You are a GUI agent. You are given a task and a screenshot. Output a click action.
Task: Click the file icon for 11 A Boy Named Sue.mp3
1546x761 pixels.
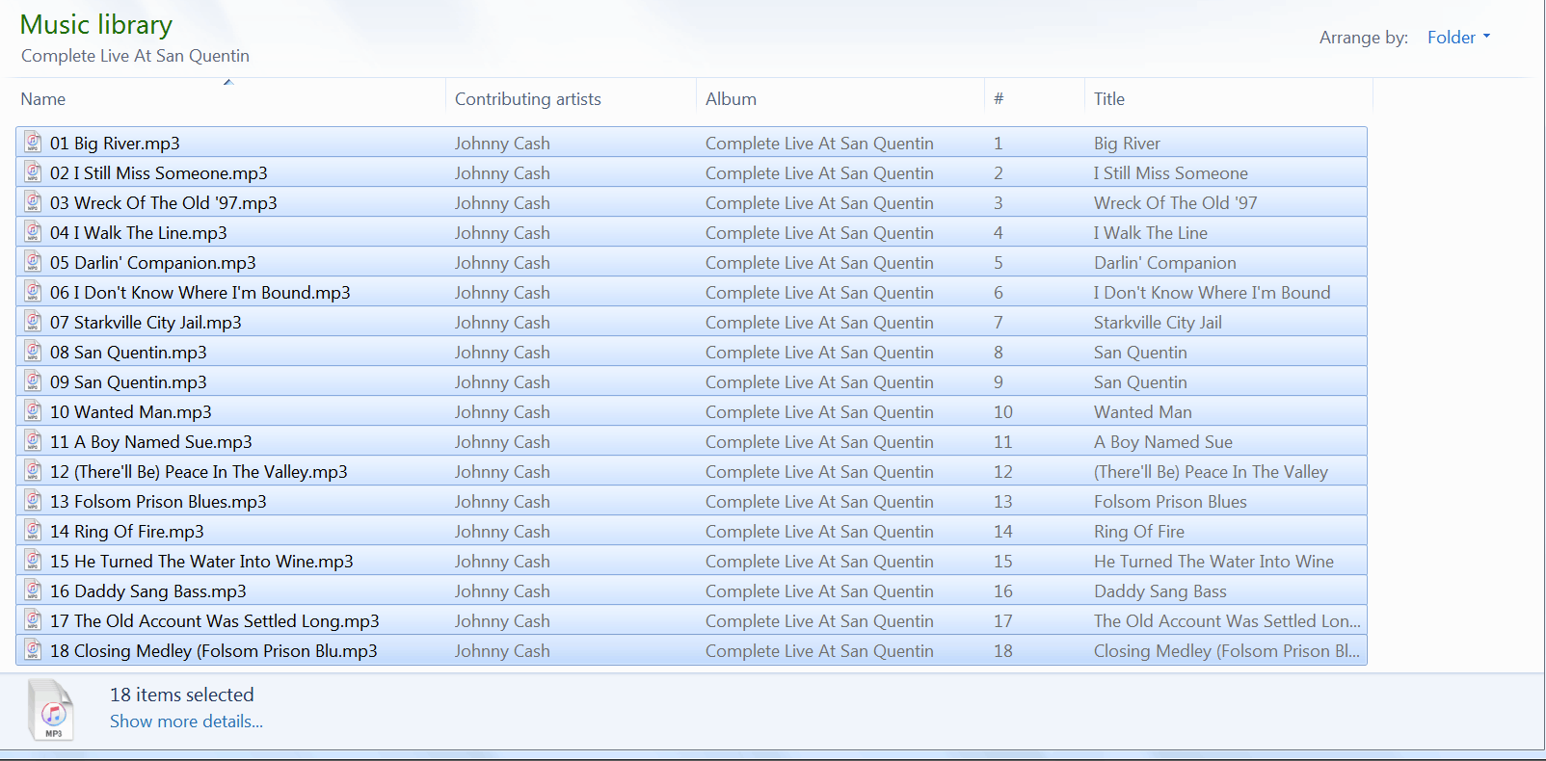pyautogui.click(x=33, y=441)
